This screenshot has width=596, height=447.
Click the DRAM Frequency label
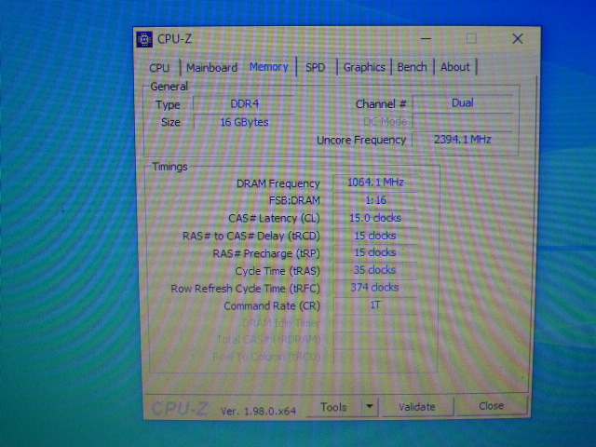tap(278, 183)
